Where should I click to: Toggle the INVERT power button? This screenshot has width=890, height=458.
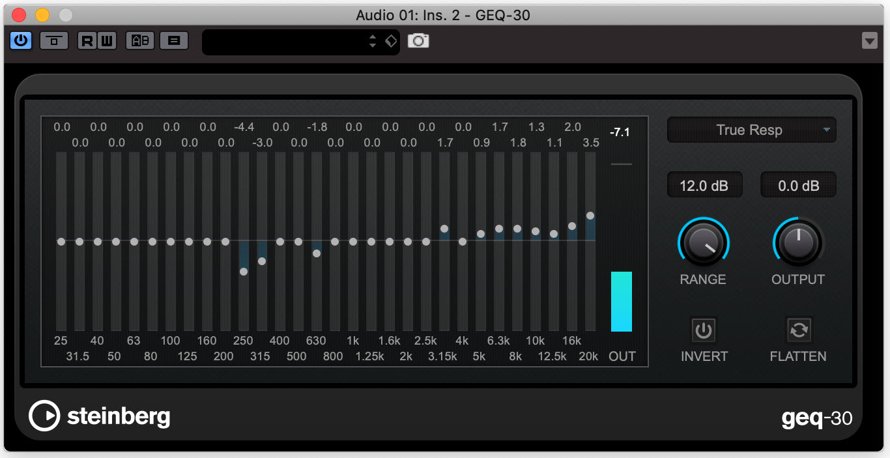(x=704, y=331)
